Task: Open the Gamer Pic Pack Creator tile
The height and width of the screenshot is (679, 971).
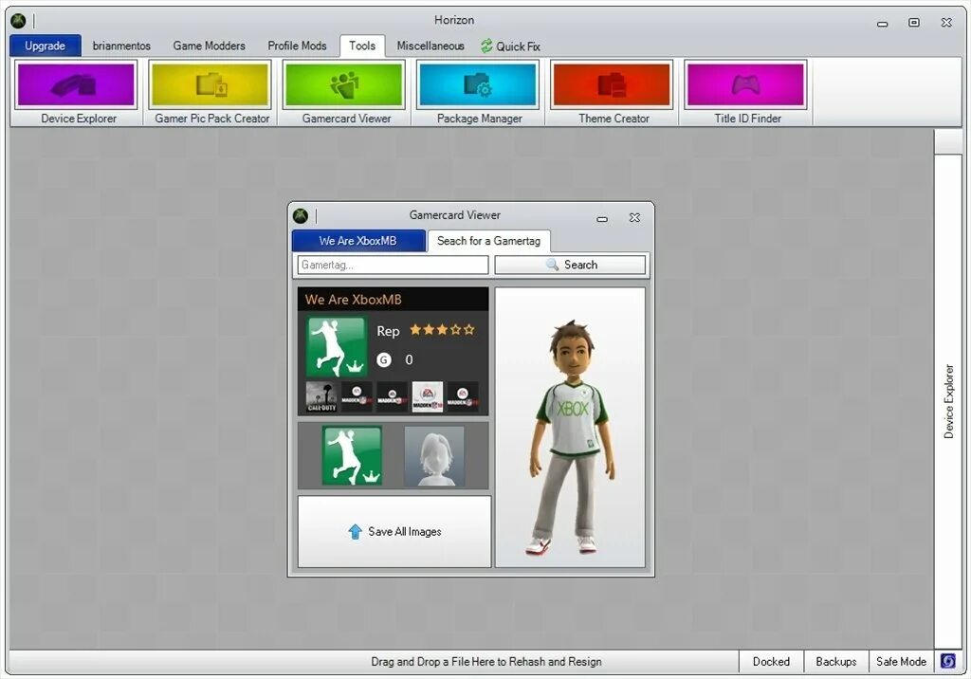Action: coord(211,93)
